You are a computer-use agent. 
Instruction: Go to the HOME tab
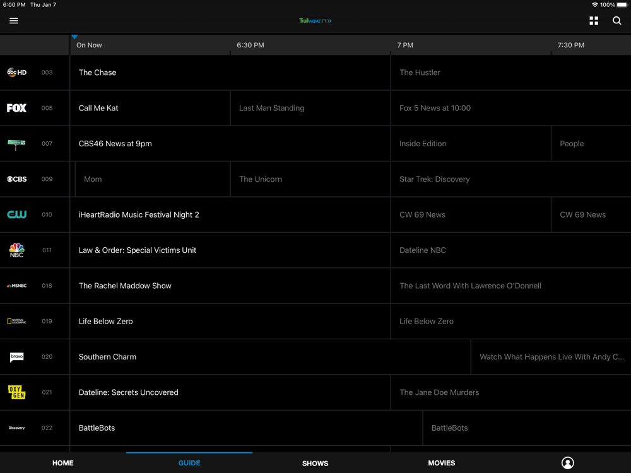pyautogui.click(x=63, y=463)
